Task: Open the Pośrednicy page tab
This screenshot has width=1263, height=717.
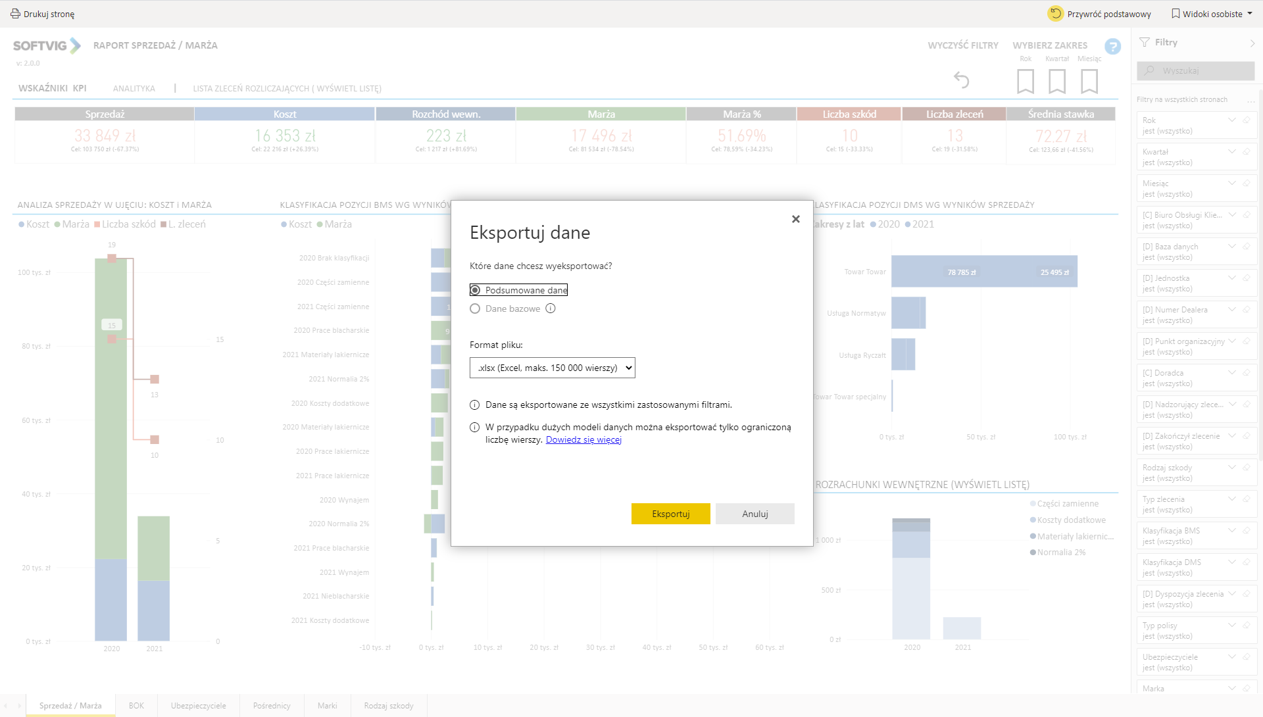Action: click(271, 705)
